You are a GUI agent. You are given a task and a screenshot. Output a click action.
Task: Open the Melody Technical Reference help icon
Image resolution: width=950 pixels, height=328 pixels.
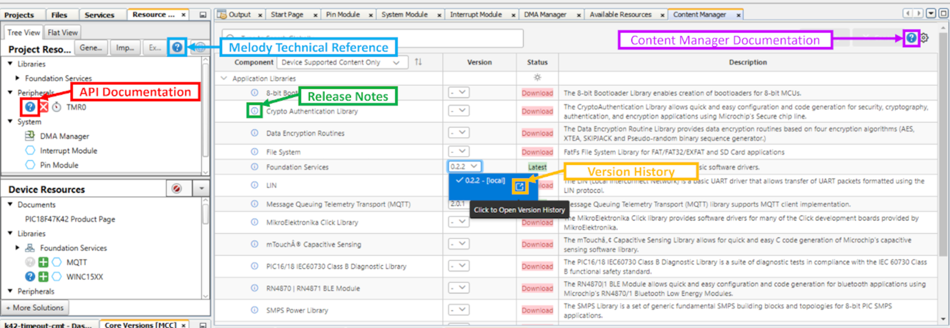pos(177,47)
